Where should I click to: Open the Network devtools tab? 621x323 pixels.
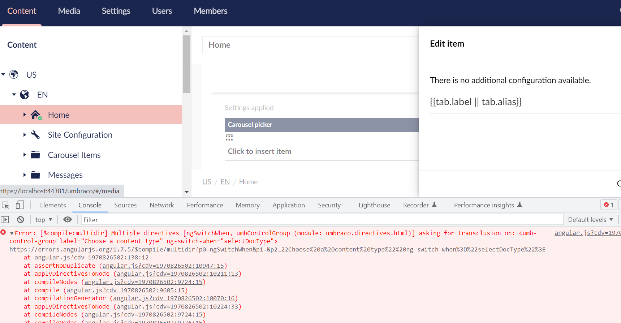coord(161,205)
